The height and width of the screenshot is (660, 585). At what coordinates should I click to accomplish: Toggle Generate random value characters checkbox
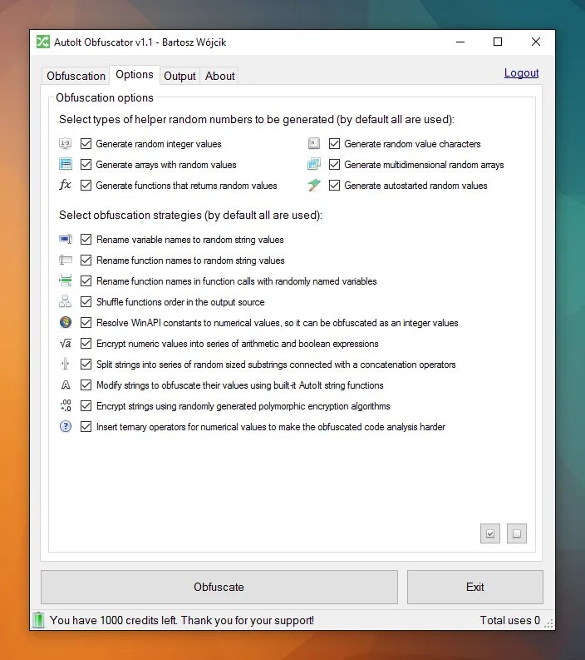[x=334, y=143]
